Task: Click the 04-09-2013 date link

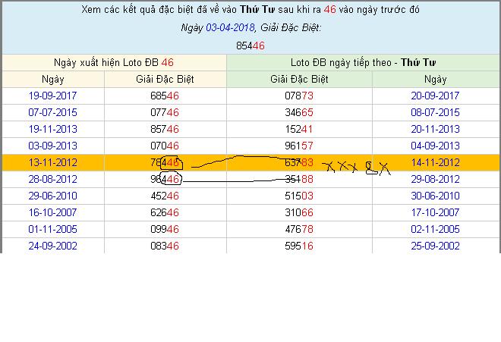Action: click(x=436, y=146)
